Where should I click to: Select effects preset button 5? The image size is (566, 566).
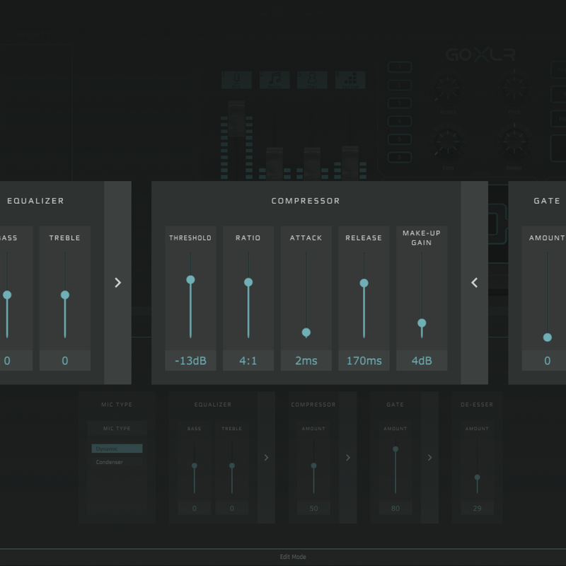(x=400, y=139)
